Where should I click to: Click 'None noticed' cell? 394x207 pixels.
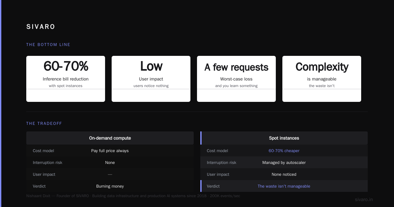pos(284,174)
